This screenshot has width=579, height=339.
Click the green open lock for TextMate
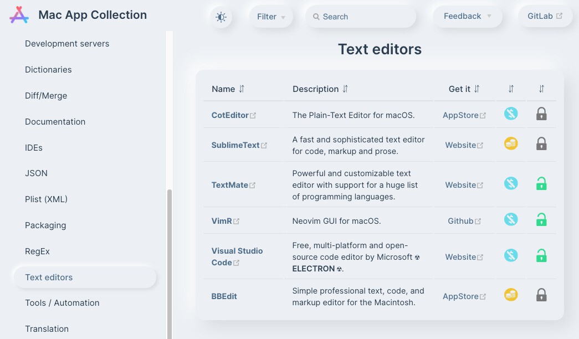pos(541,184)
